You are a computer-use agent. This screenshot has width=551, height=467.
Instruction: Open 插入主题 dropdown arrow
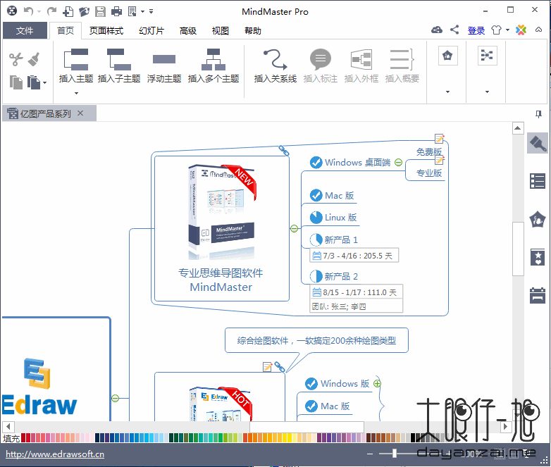pos(76,93)
